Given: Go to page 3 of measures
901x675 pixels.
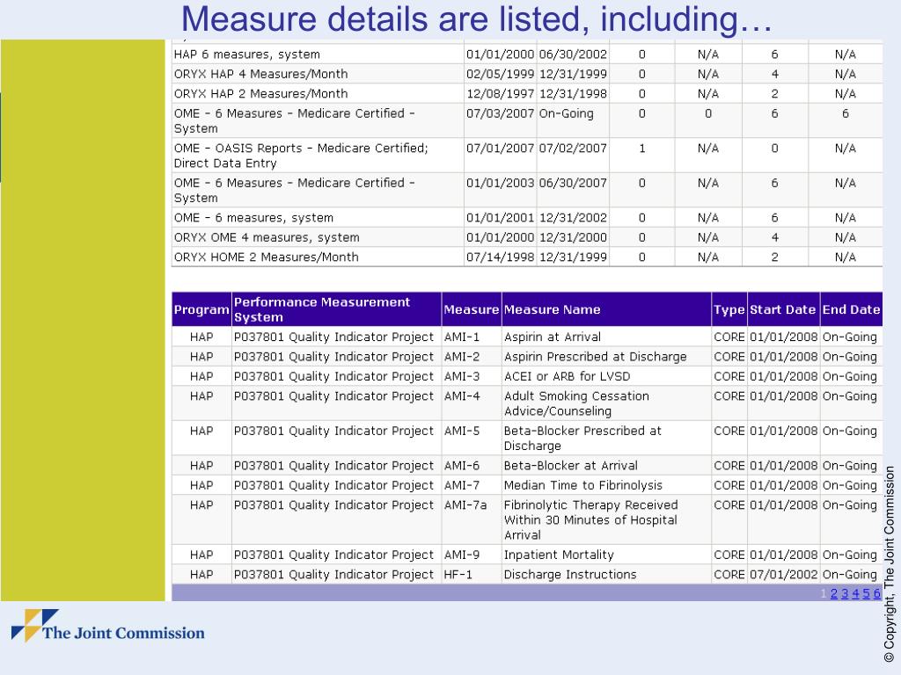Looking at the screenshot, I should pyautogui.click(x=845, y=593).
